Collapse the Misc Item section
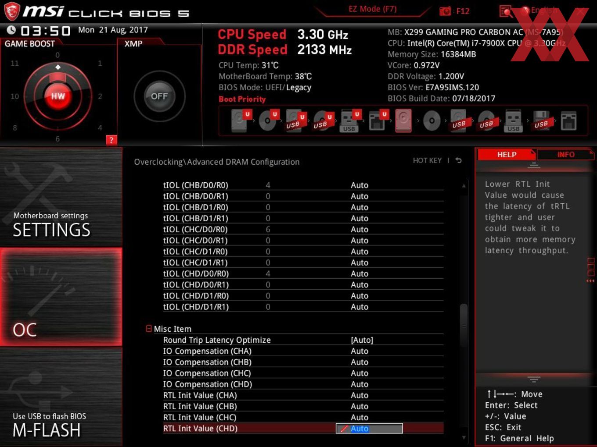 pyautogui.click(x=149, y=328)
